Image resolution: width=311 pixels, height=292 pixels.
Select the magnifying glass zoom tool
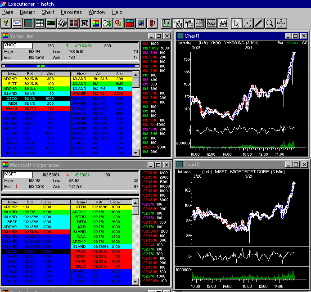point(270,23)
